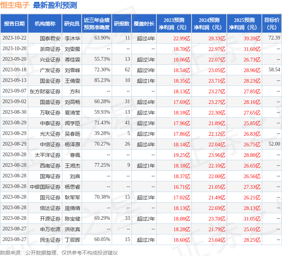This screenshot has width=282, height=256.
Task: Select researcher 庞倩倩
Action: (73, 208)
